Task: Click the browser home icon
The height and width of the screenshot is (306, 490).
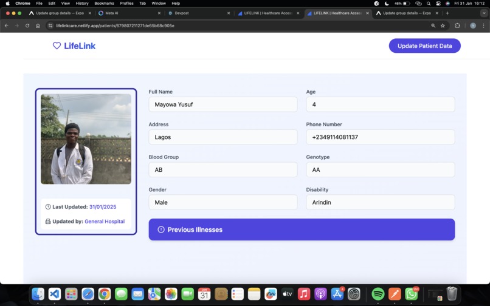Action: (x=38, y=25)
